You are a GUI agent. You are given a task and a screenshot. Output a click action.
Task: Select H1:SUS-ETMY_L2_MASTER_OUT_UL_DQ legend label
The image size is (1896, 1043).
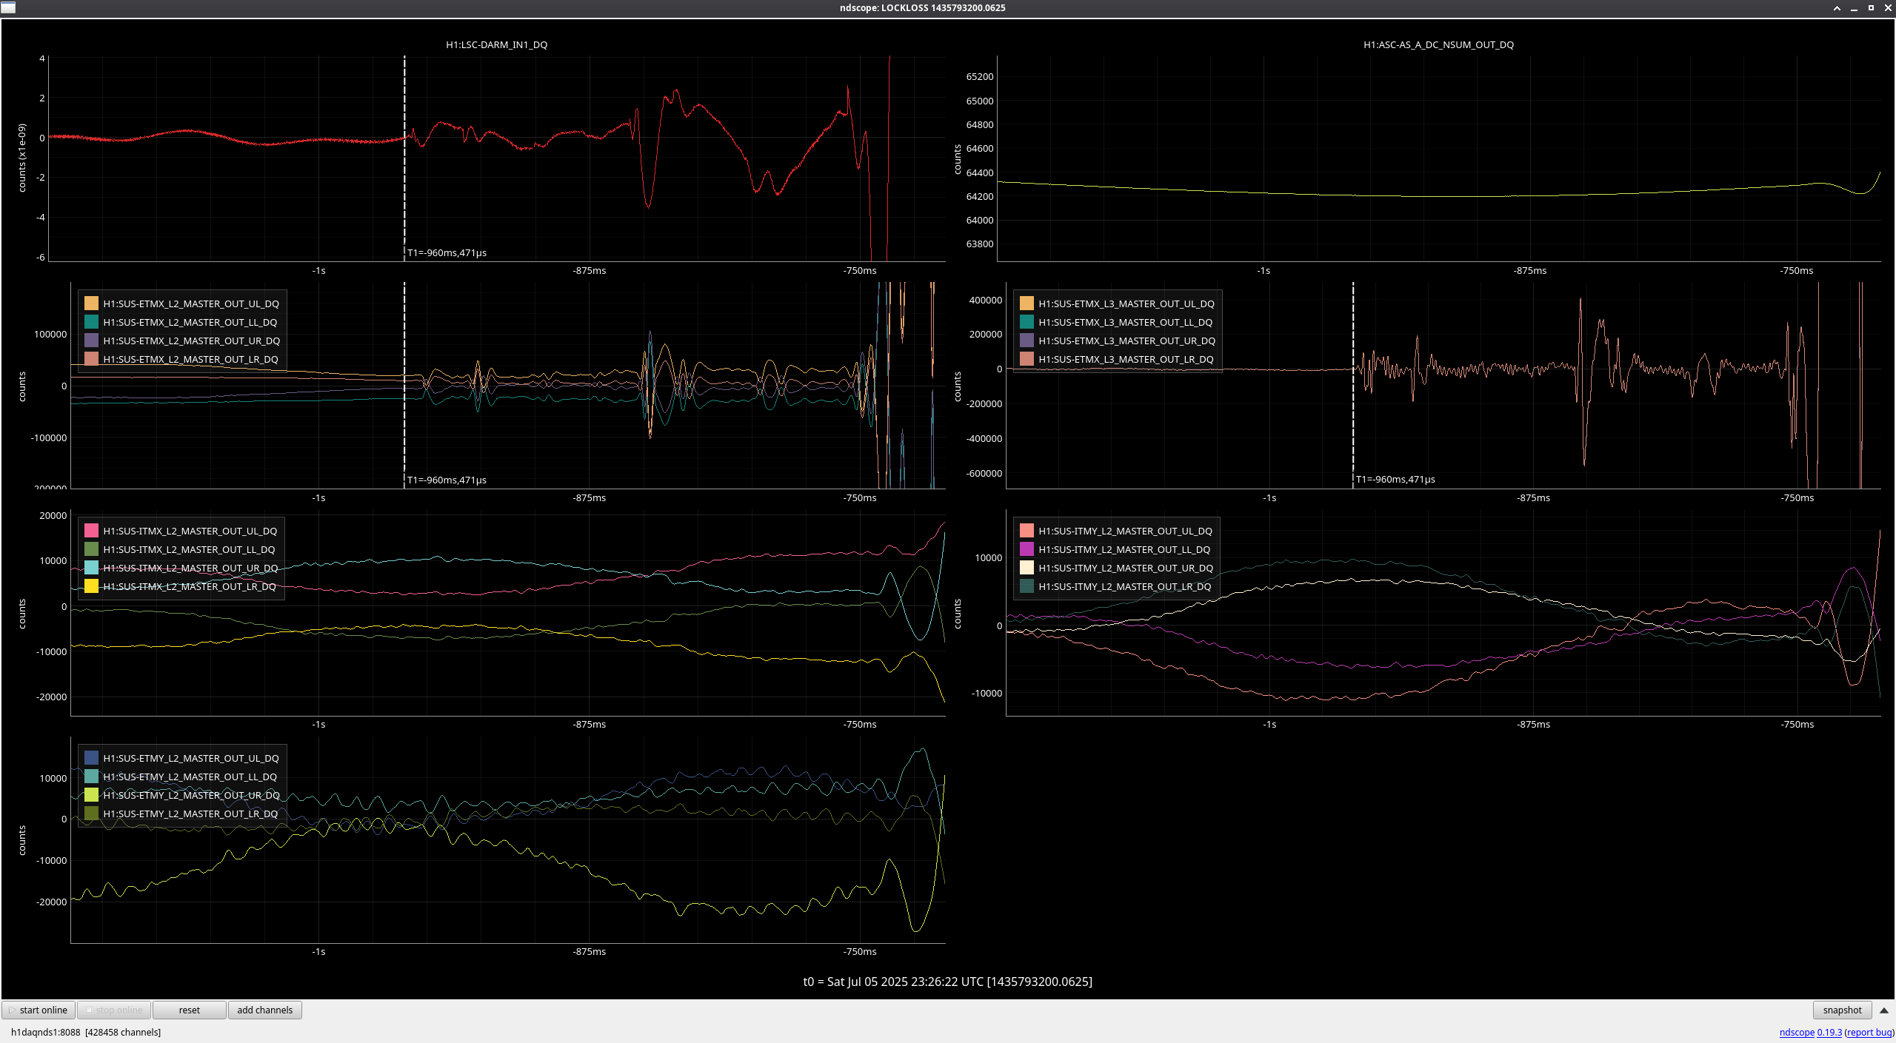pyautogui.click(x=191, y=758)
